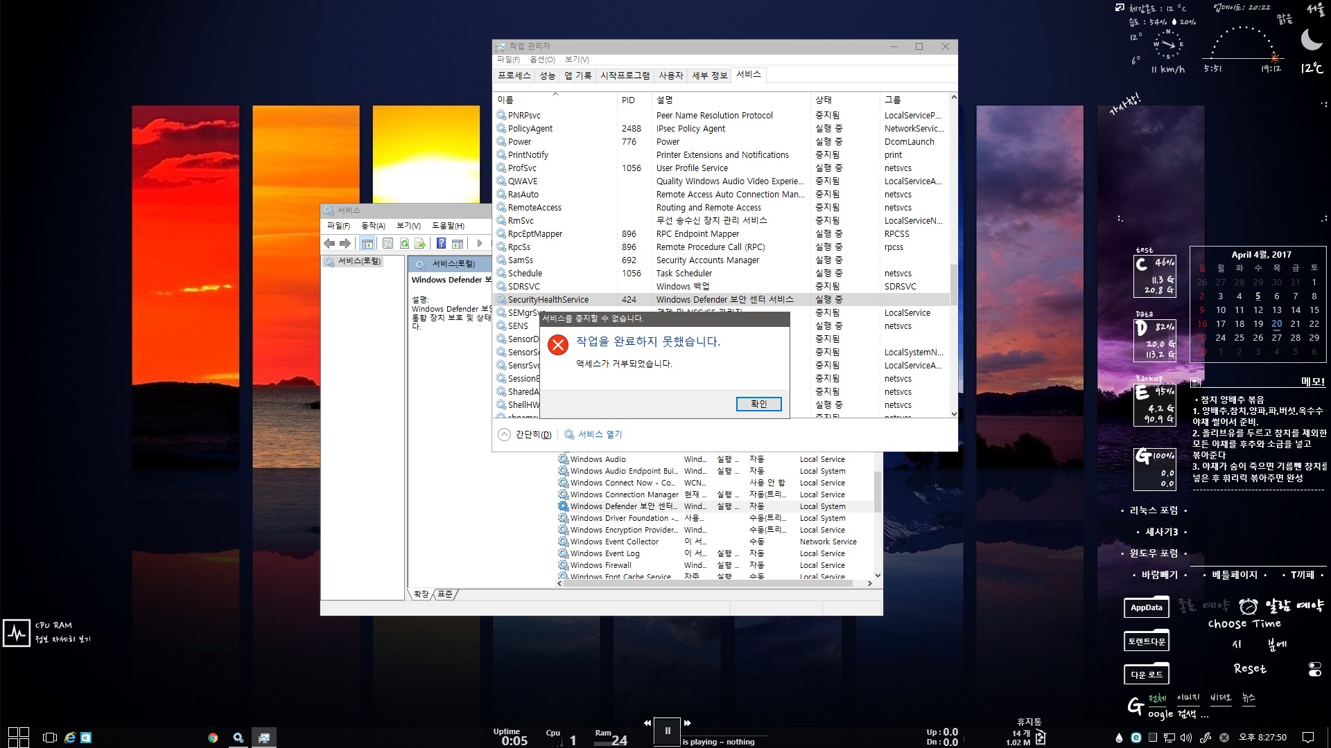This screenshot has height=748, width=1331.
Task: Switch to the 성능 tab
Action: (x=548, y=75)
